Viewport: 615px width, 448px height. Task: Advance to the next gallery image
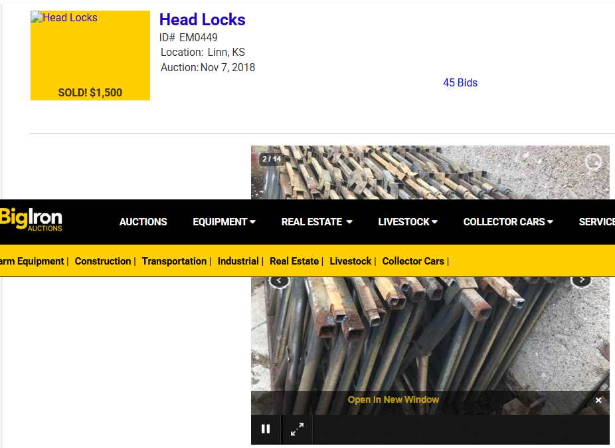pos(582,280)
